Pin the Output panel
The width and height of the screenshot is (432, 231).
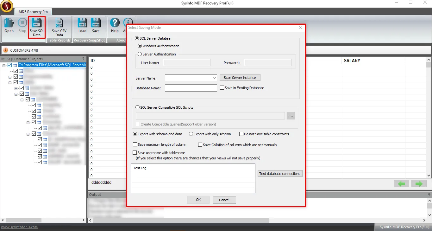[429, 195]
